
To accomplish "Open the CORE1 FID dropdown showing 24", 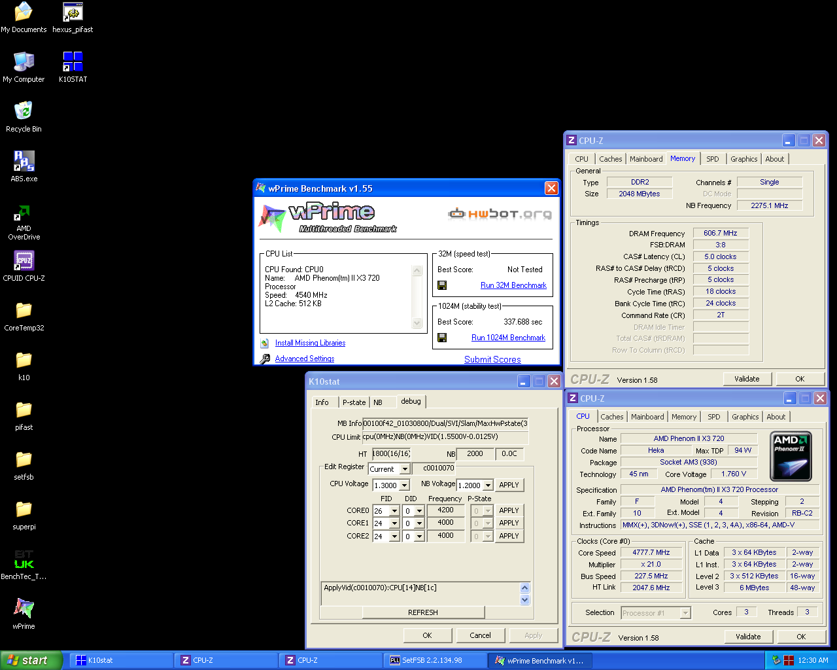I will pyautogui.click(x=394, y=523).
